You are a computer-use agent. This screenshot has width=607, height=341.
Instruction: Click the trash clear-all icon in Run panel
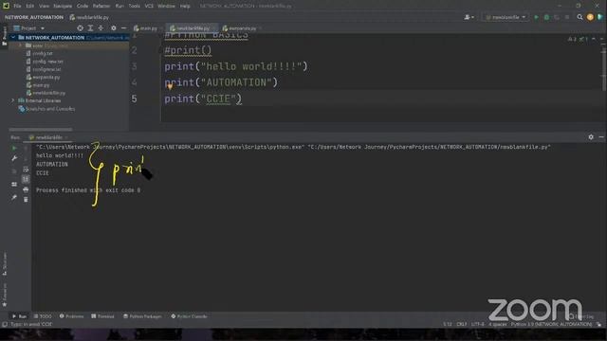point(26,200)
